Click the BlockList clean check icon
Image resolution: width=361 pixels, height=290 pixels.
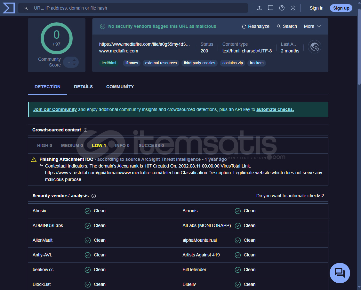pos(88,285)
